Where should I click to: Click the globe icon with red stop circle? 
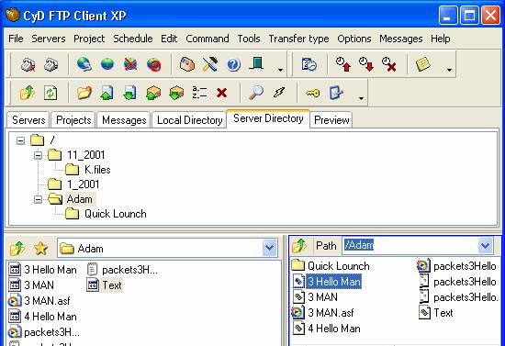153,64
